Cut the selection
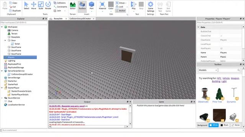This screenshot has height=137, width=245. pos(13,7)
